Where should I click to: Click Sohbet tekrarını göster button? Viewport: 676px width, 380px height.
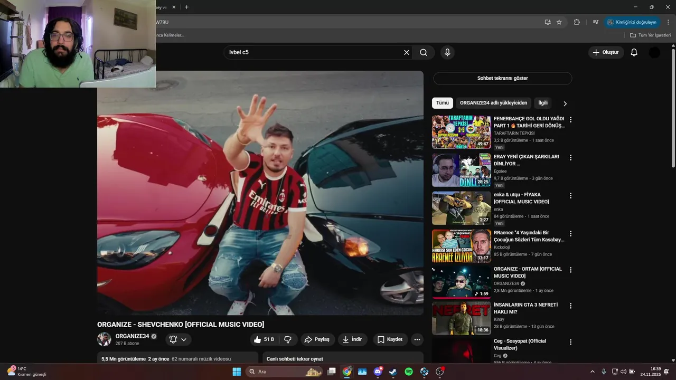point(502,78)
